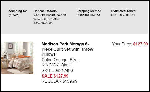The width and height of the screenshot is (150, 92).
Task: Click the Color: Orange, Size: line
Action: [x=60, y=60]
